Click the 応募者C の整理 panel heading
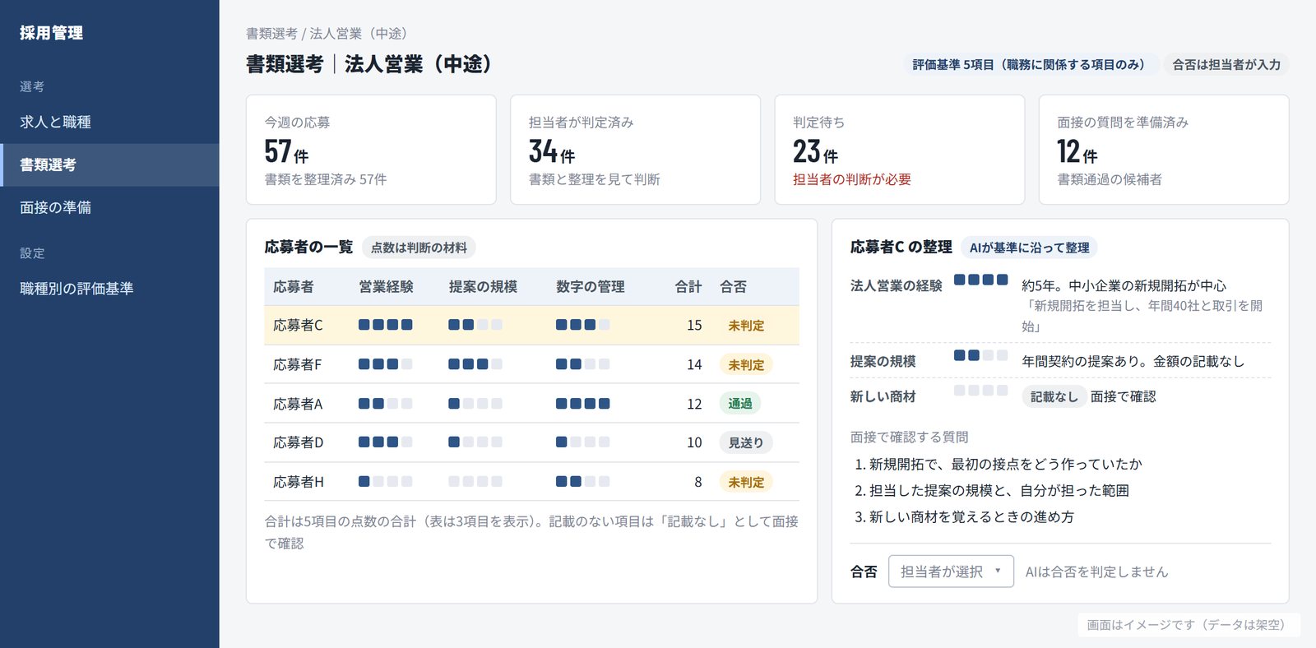This screenshot has height=648, width=1316. coord(901,247)
